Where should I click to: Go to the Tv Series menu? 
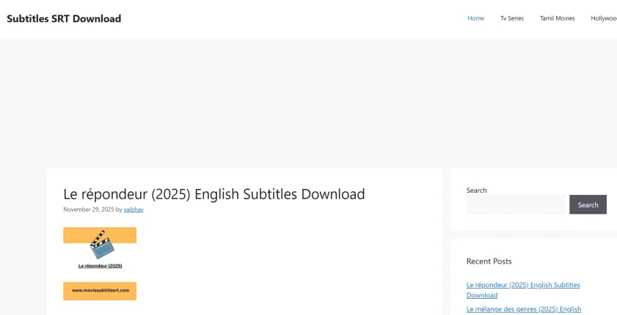512,18
